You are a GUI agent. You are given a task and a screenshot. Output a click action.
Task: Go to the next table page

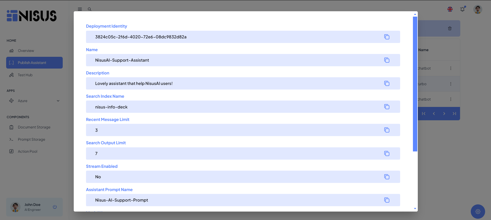click(444, 114)
